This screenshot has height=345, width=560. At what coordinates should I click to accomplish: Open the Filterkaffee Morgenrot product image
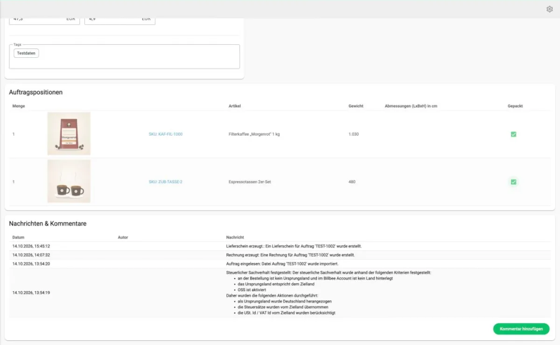click(x=69, y=134)
